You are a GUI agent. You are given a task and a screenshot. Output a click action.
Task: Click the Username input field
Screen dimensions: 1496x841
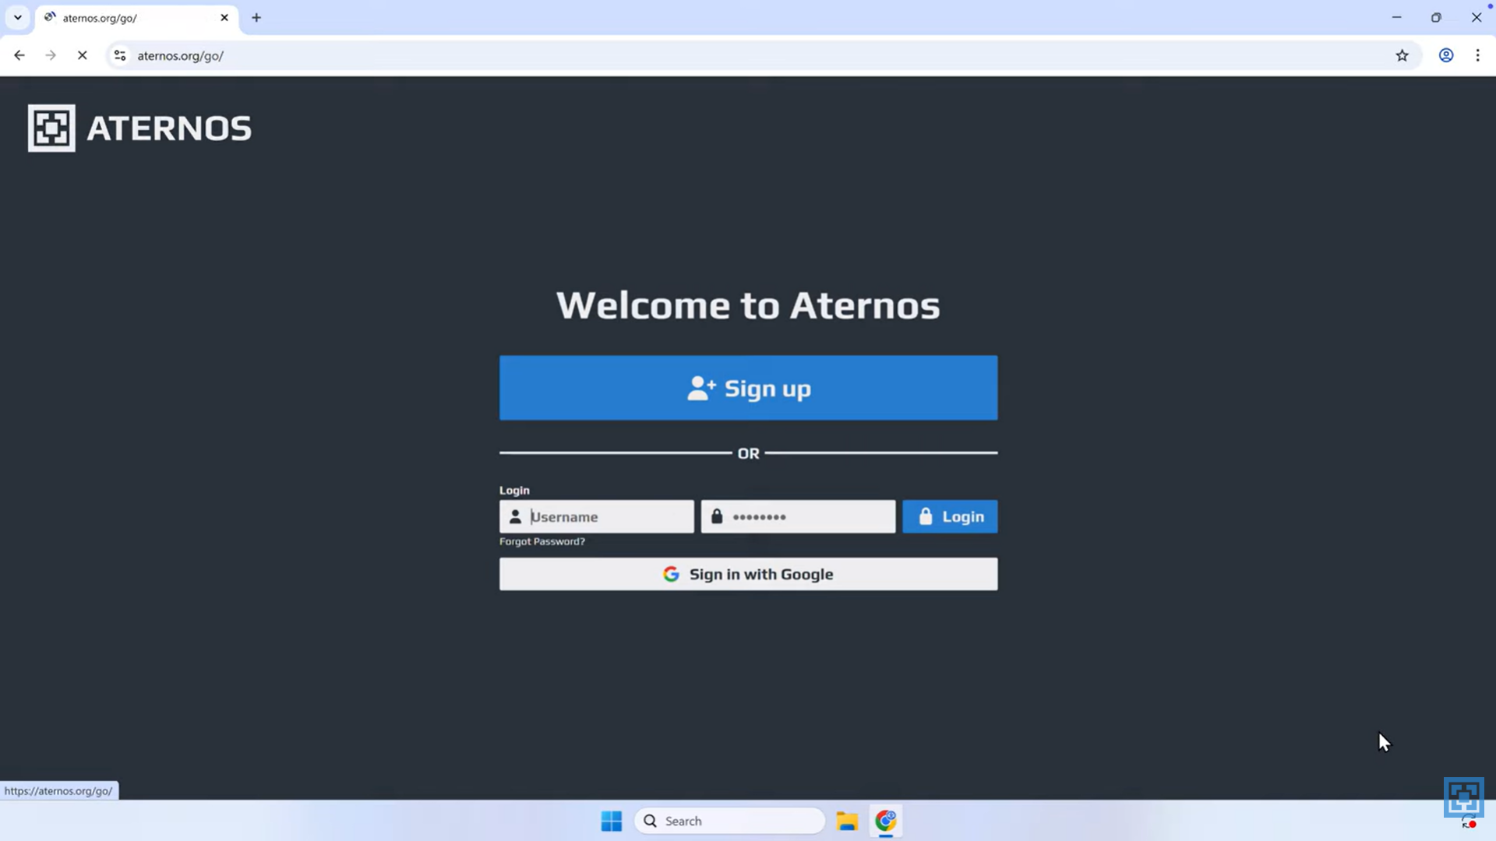click(x=608, y=516)
